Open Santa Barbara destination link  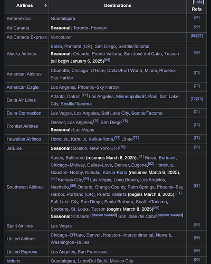pos(119,202)
